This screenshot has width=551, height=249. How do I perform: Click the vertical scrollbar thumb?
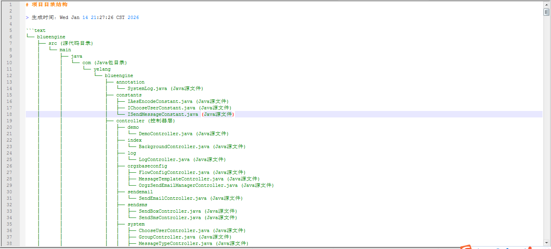547,12
